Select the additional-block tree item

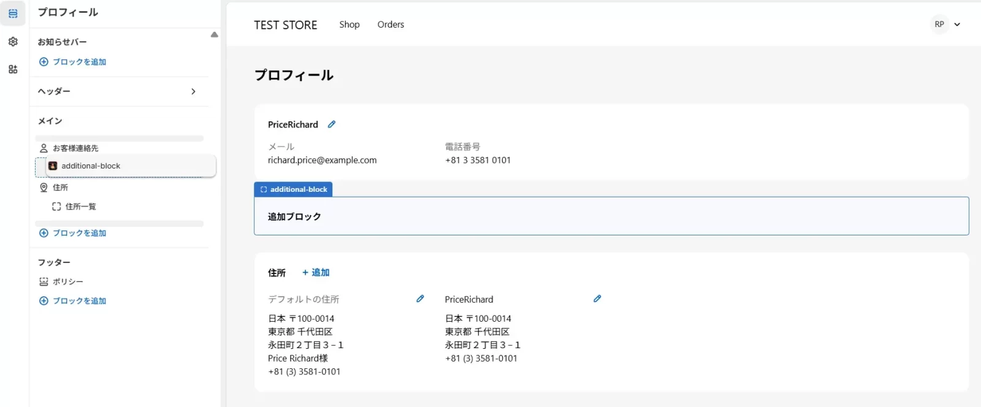131,166
